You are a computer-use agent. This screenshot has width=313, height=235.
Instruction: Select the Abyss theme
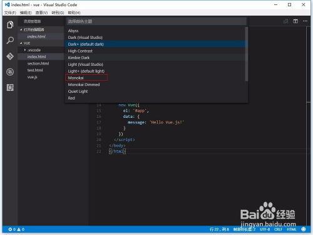(x=155, y=31)
